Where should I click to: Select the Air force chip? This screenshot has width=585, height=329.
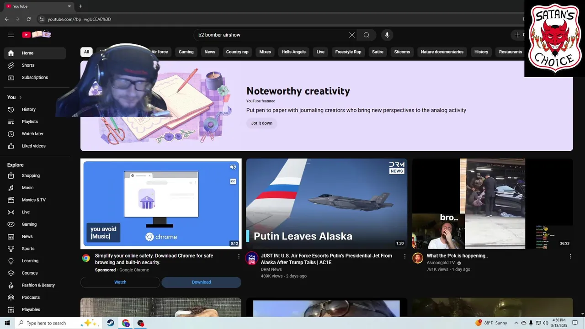coord(160,52)
